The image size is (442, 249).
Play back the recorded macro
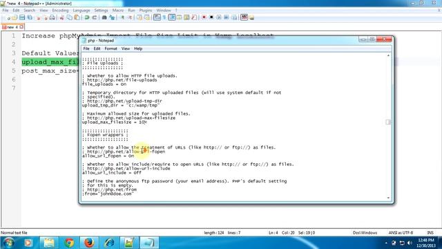point(219,17)
